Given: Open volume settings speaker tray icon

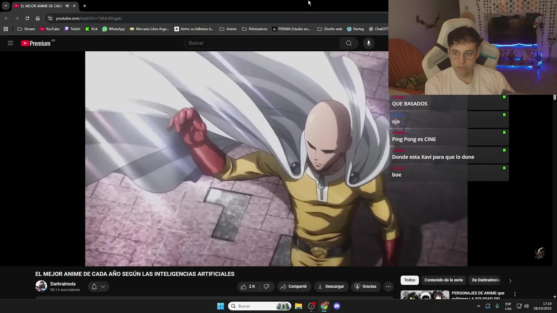Looking at the screenshot, I should point(526,306).
